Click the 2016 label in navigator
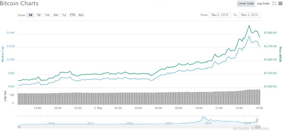The image size is (284, 131). pyautogui.click(x=130, y=123)
